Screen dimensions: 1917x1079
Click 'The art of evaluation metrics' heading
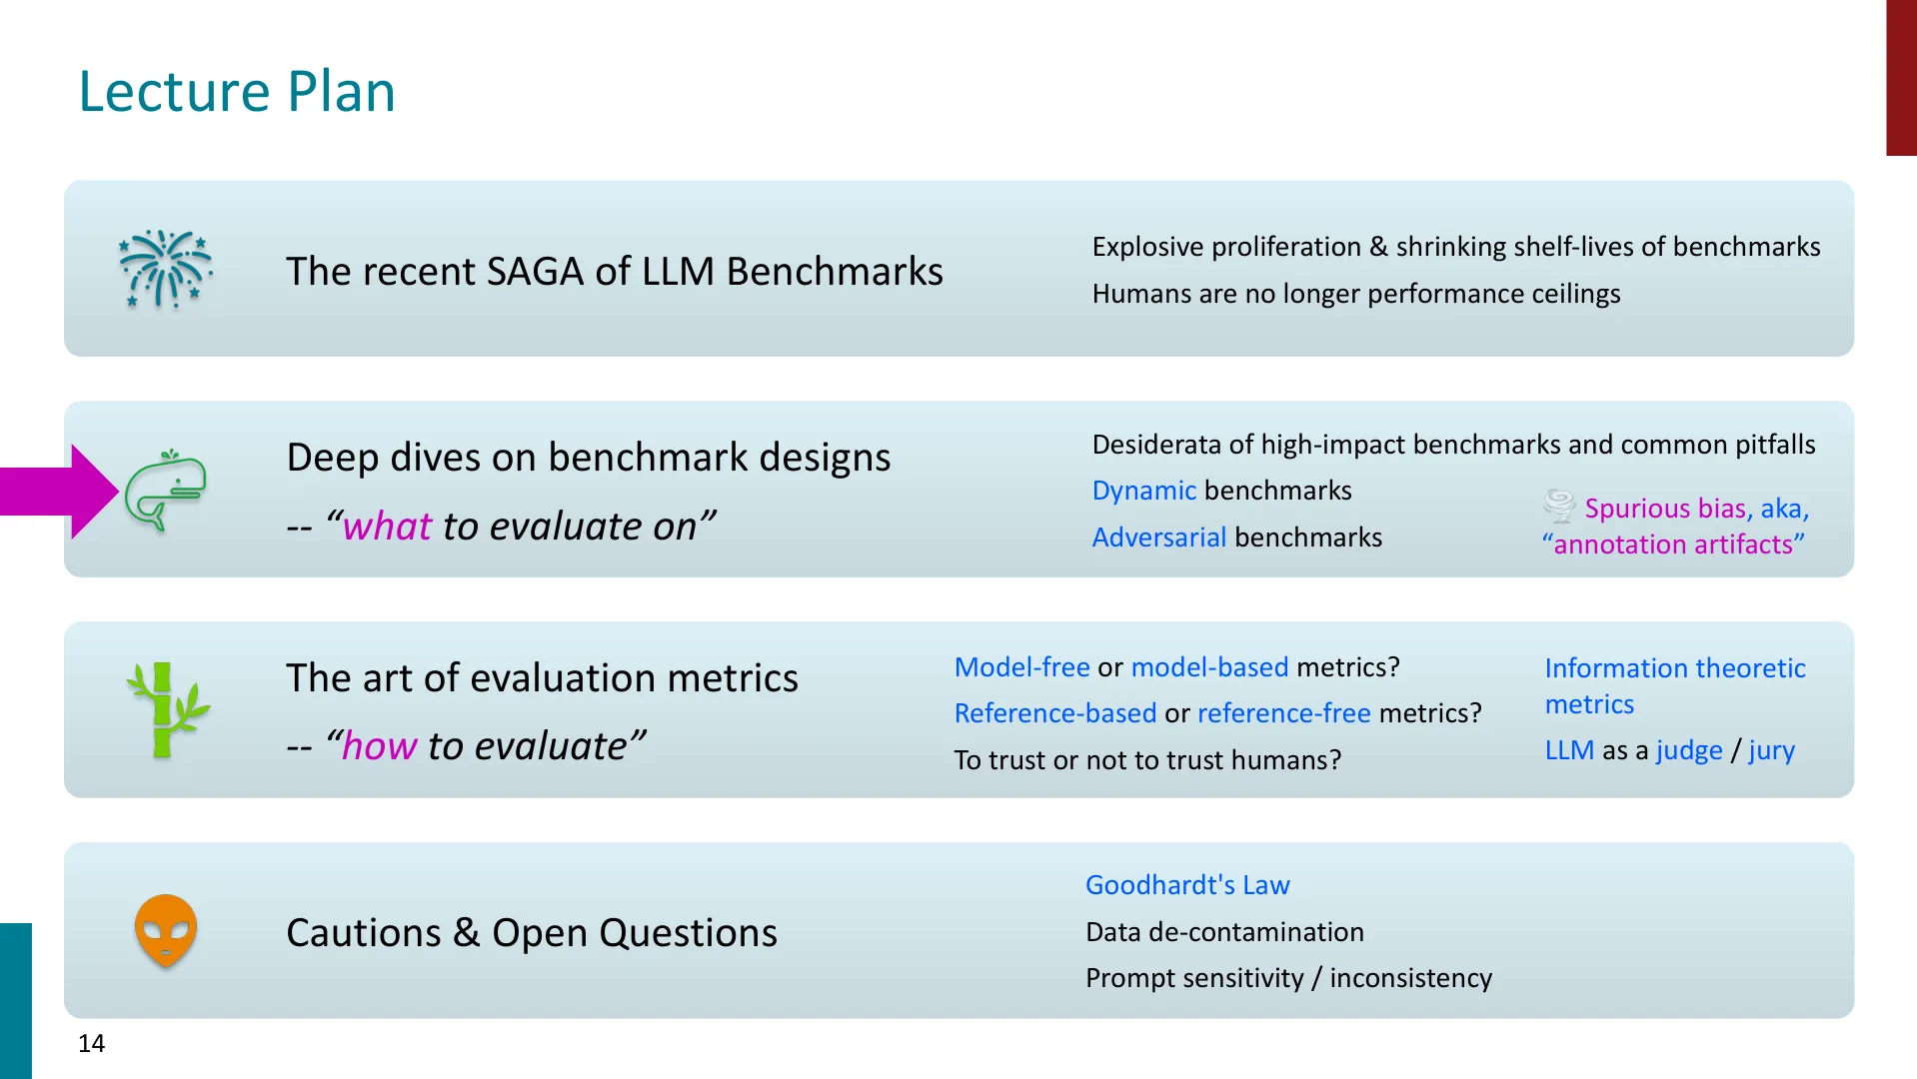tap(543, 678)
